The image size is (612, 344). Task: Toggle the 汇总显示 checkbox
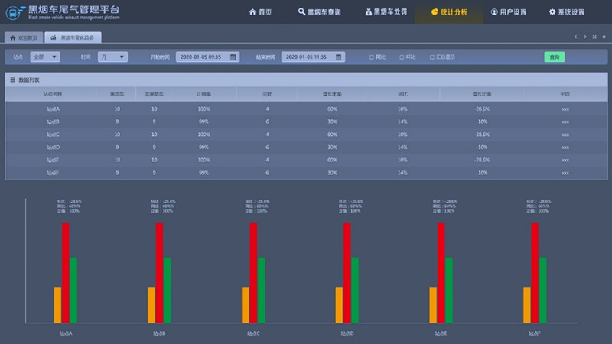(431, 57)
